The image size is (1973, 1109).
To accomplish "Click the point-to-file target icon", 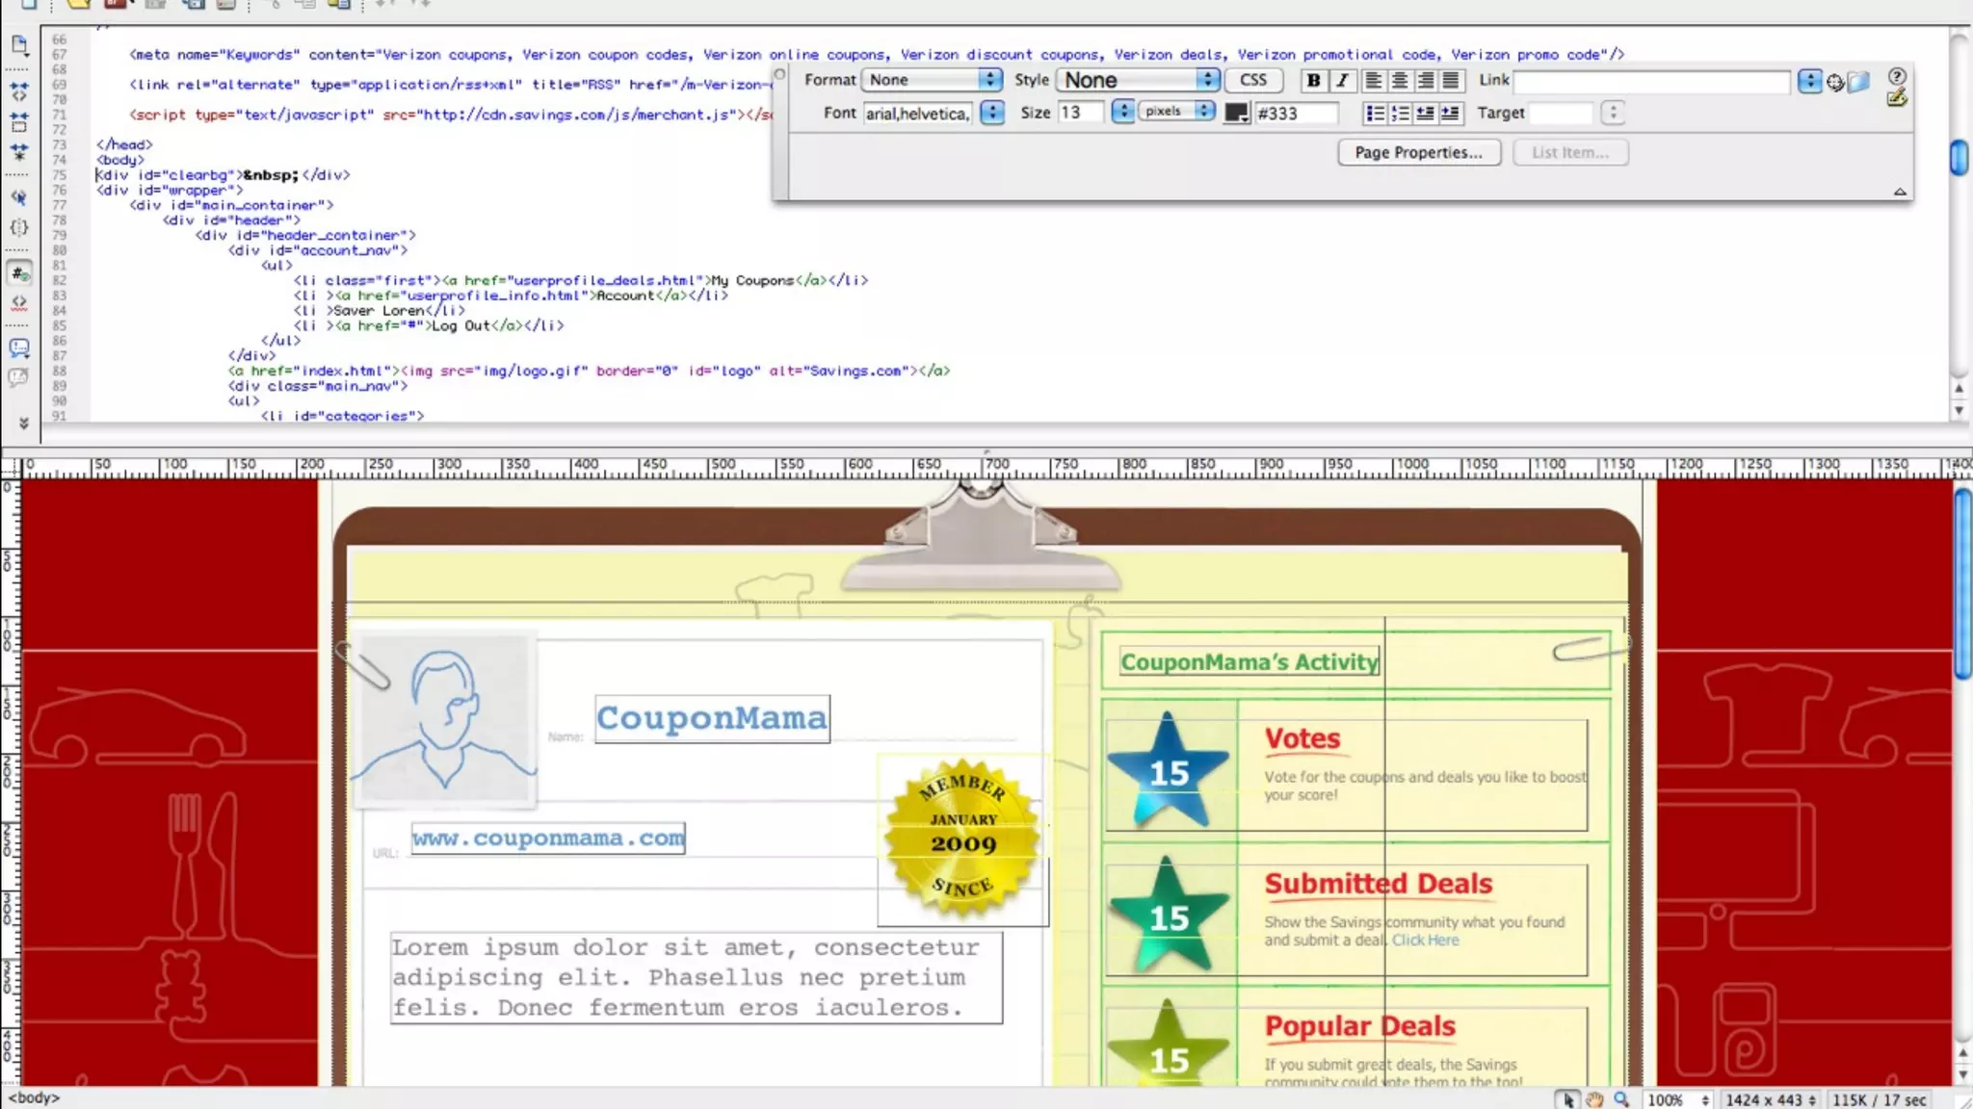I will pyautogui.click(x=1835, y=83).
